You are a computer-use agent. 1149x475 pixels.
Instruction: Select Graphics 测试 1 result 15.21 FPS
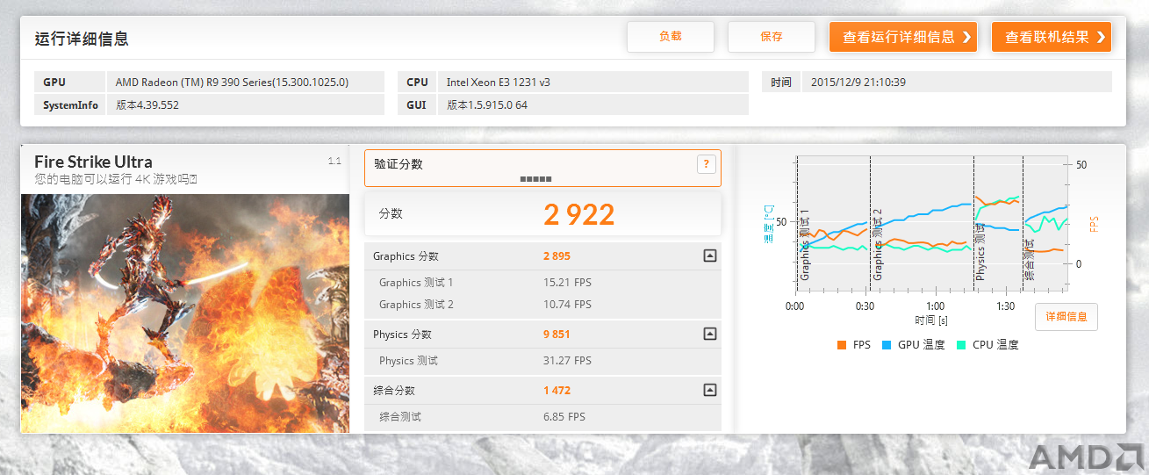pyautogui.click(x=567, y=283)
